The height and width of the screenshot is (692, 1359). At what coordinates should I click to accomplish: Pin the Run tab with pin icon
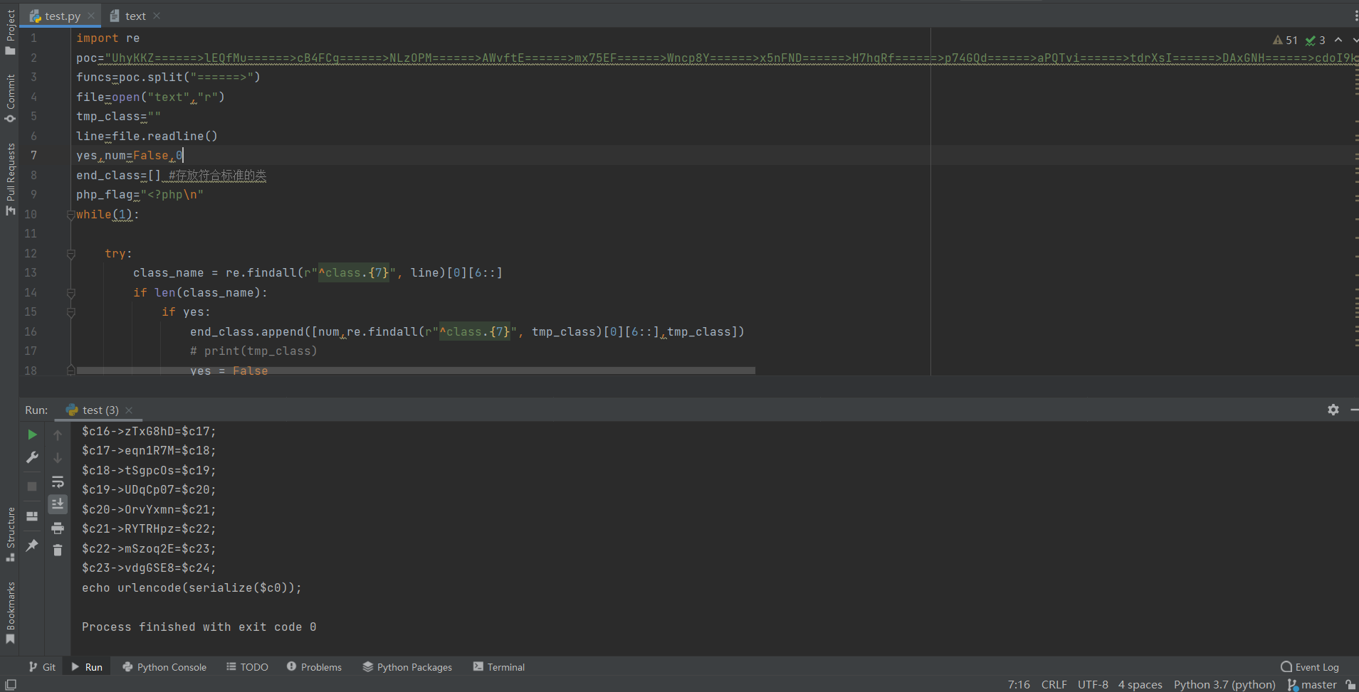click(32, 545)
